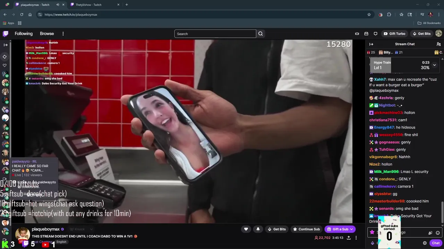
Task: Click the Stream Chat header title
Action: click(x=405, y=44)
